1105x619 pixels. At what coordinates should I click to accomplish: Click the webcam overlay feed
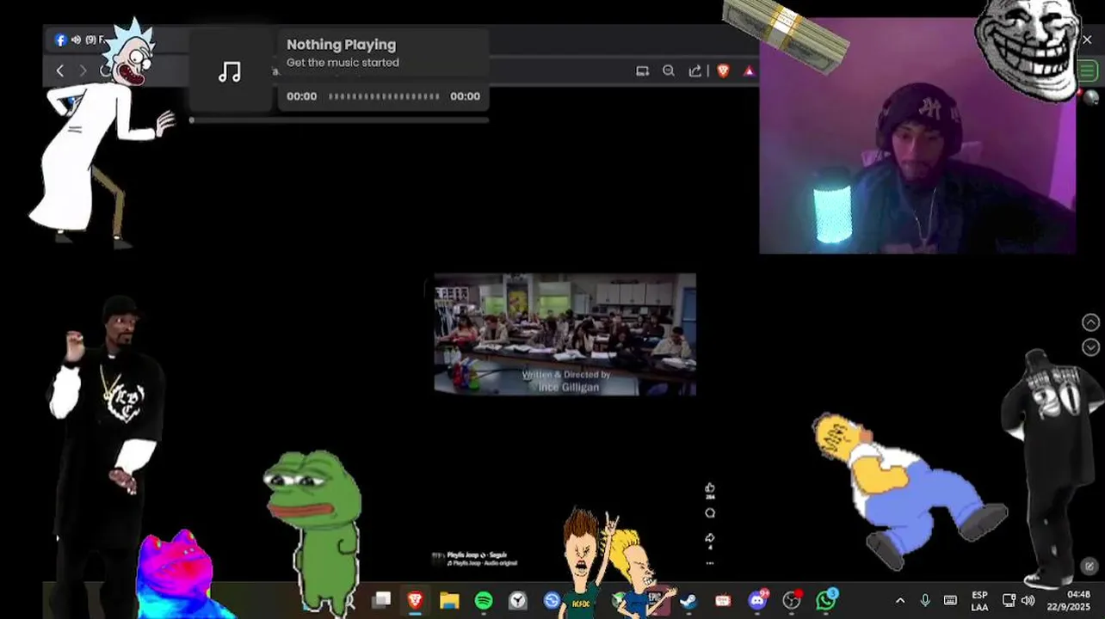click(917, 136)
